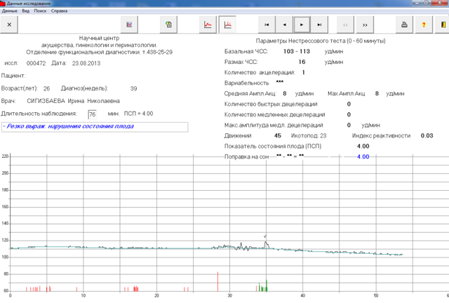The height and width of the screenshot is (303, 449).
Task: Click the 'ПСП = 4.00' label
Action: click(x=138, y=114)
